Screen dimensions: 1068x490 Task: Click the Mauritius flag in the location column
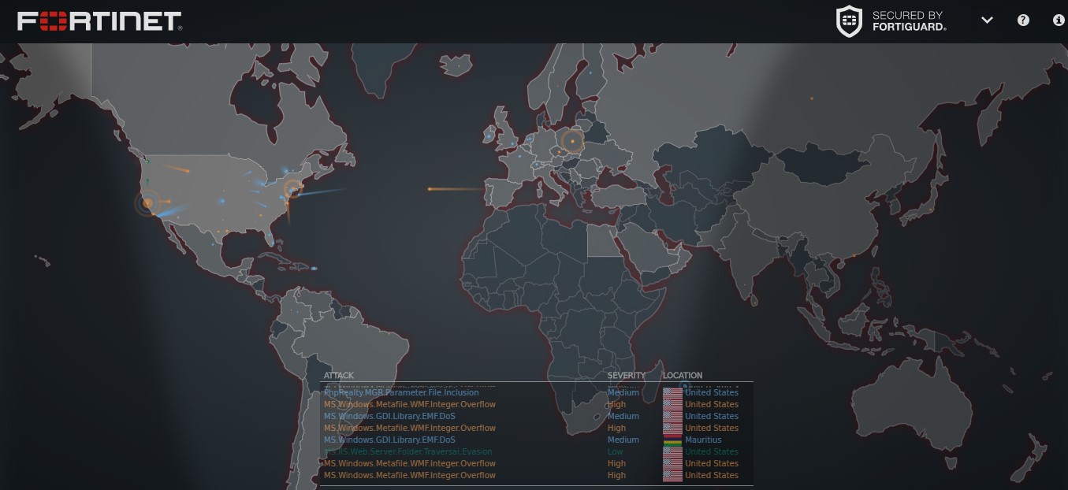click(672, 440)
